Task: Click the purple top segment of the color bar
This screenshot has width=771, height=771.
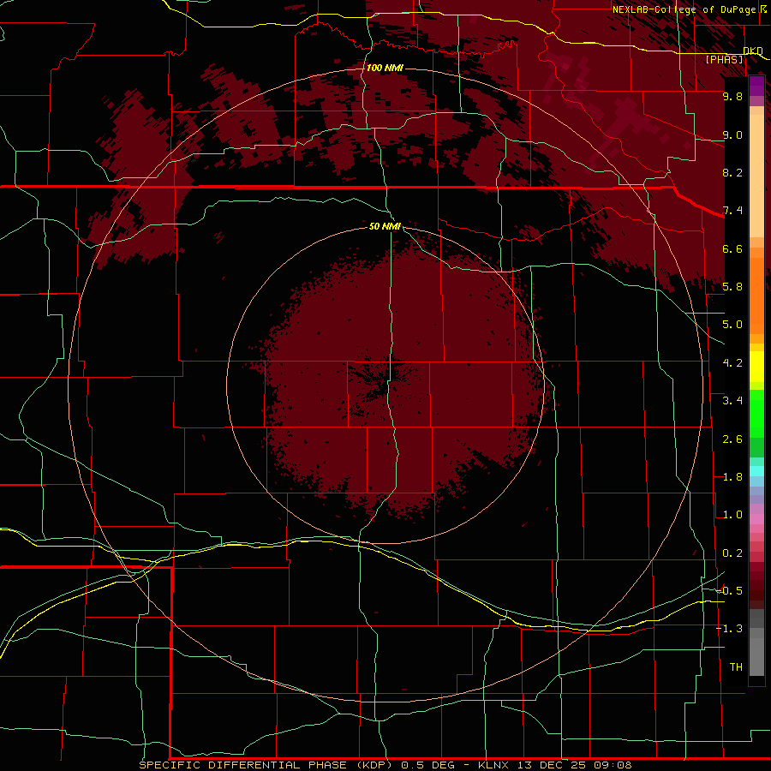Action: point(756,86)
